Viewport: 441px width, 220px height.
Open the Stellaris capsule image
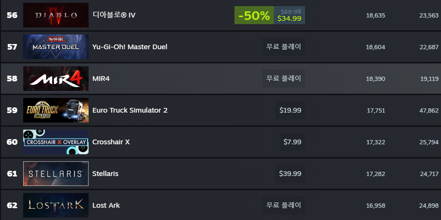56,174
